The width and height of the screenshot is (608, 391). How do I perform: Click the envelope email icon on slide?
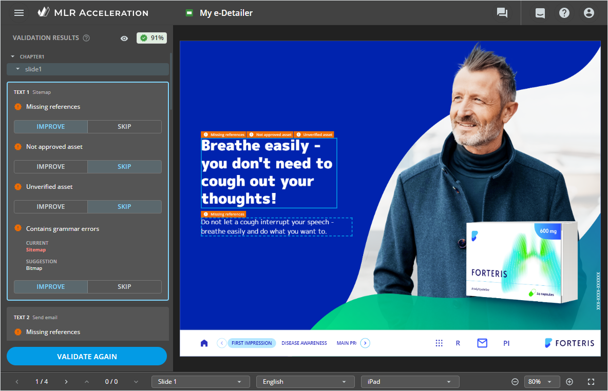(482, 343)
